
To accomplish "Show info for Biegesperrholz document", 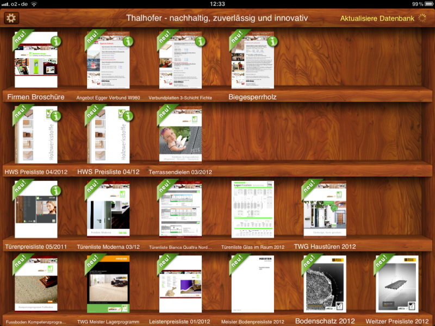I will [272, 42].
